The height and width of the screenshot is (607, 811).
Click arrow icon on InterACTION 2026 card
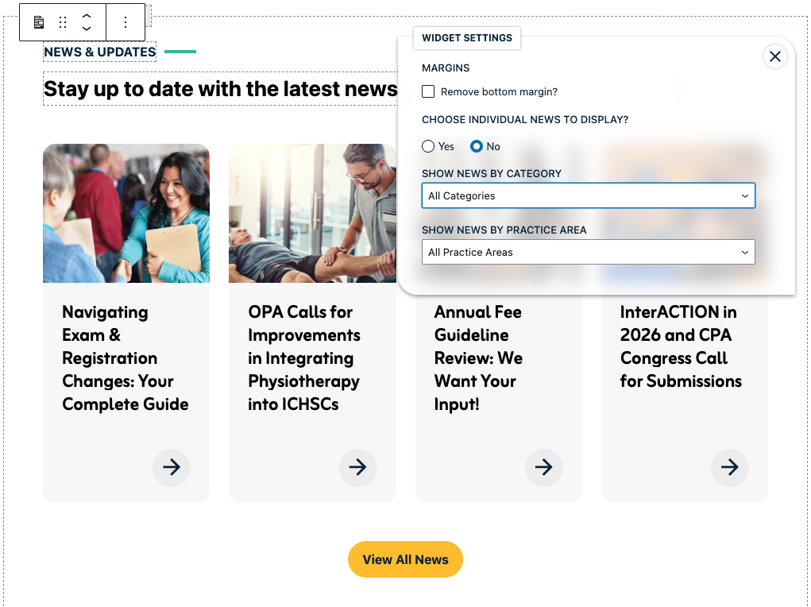pos(729,467)
